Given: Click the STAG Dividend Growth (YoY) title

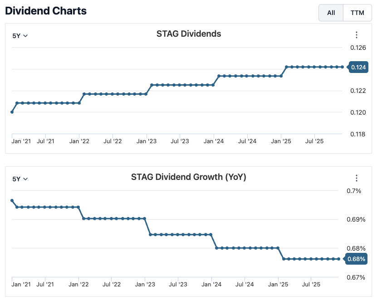Looking at the screenshot, I should click(x=189, y=177).
